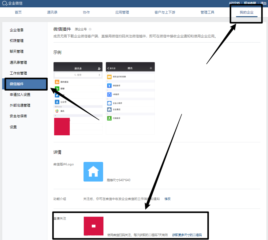Open the 首页 tab
The width and height of the screenshot is (268, 240).
click(x=18, y=12)
